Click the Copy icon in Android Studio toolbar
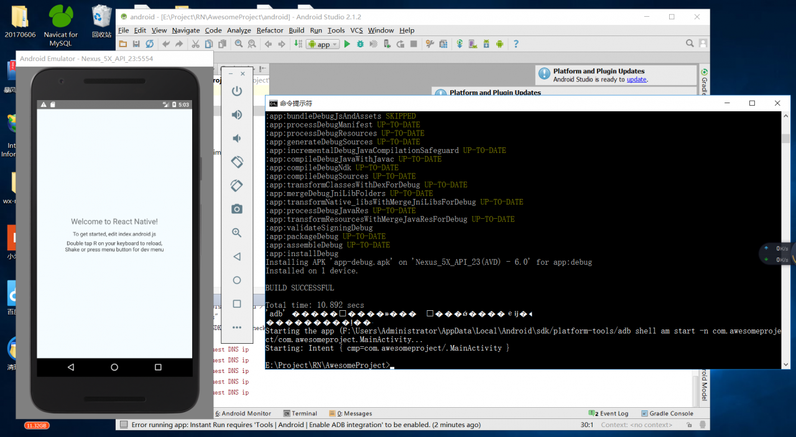 point(208,44)
